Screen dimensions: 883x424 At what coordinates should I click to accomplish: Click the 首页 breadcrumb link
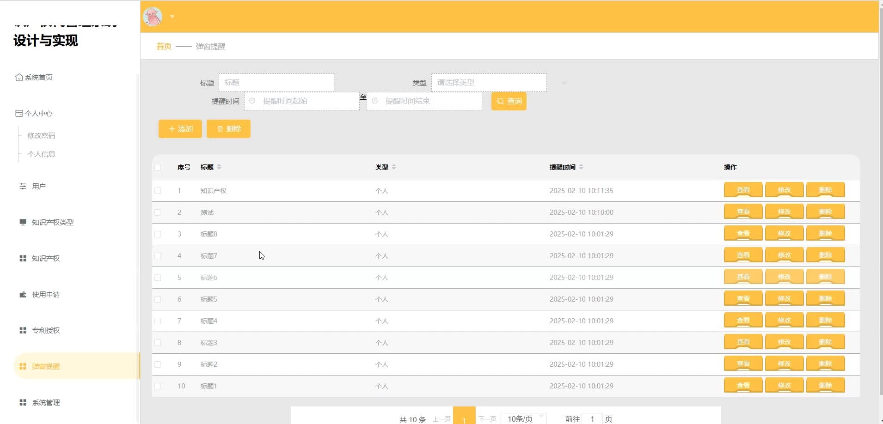164,47
